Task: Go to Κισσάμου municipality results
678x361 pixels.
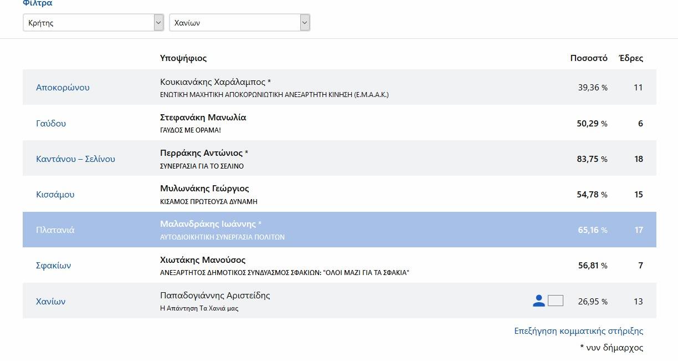Action: 55,195
